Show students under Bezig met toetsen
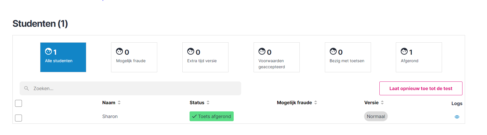This screenshot has width=487, height=135. pos(347,61)
